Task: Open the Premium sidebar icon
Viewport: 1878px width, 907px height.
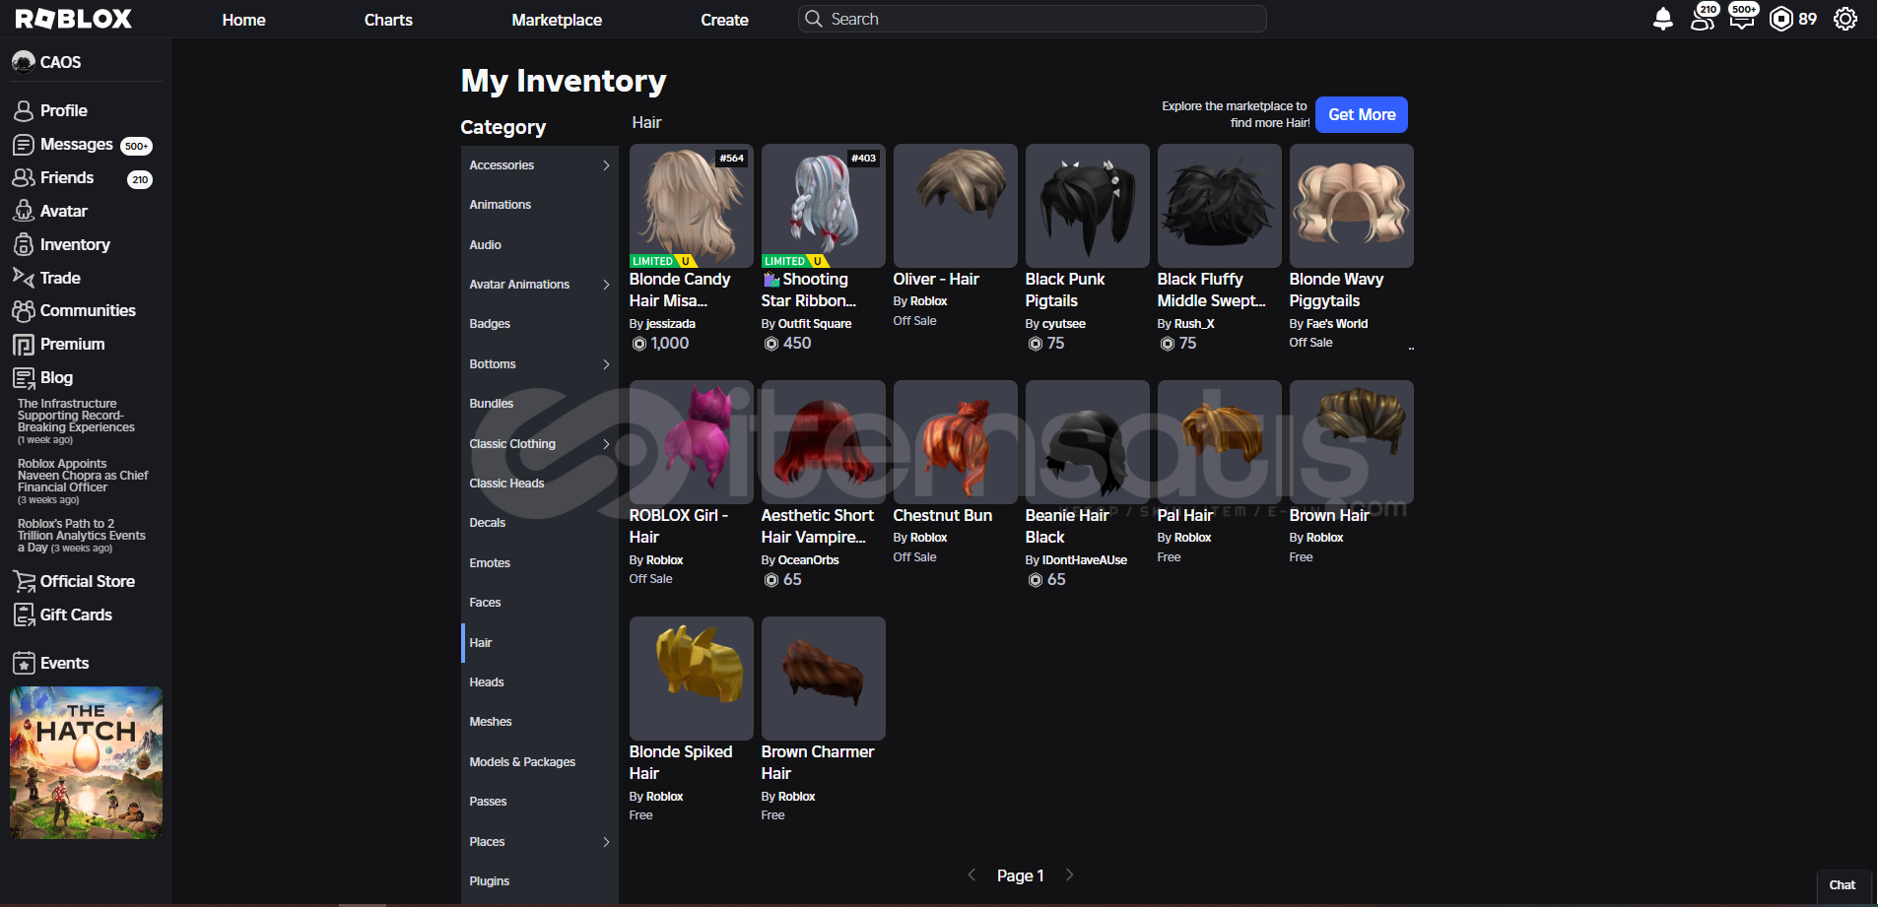Action: click(24, 344)
